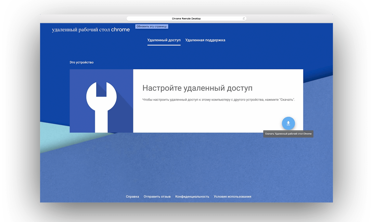Open Отправить отзыв footer link
Viewport: 373px width, 222px height.
pyautogui.click(x=157, y=197)
